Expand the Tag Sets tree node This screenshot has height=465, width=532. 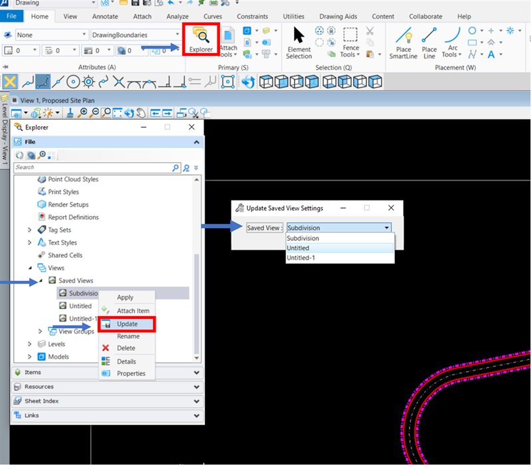tap(29, 230)
